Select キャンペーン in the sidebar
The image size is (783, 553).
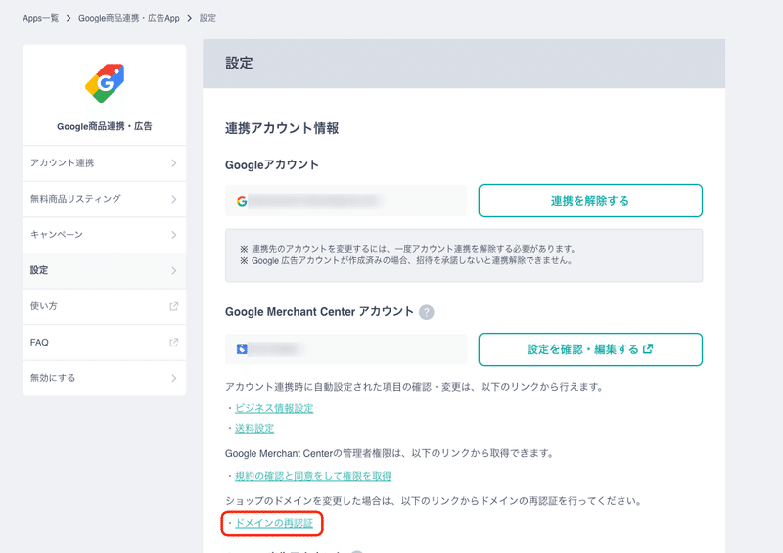[x=105, y=235]
